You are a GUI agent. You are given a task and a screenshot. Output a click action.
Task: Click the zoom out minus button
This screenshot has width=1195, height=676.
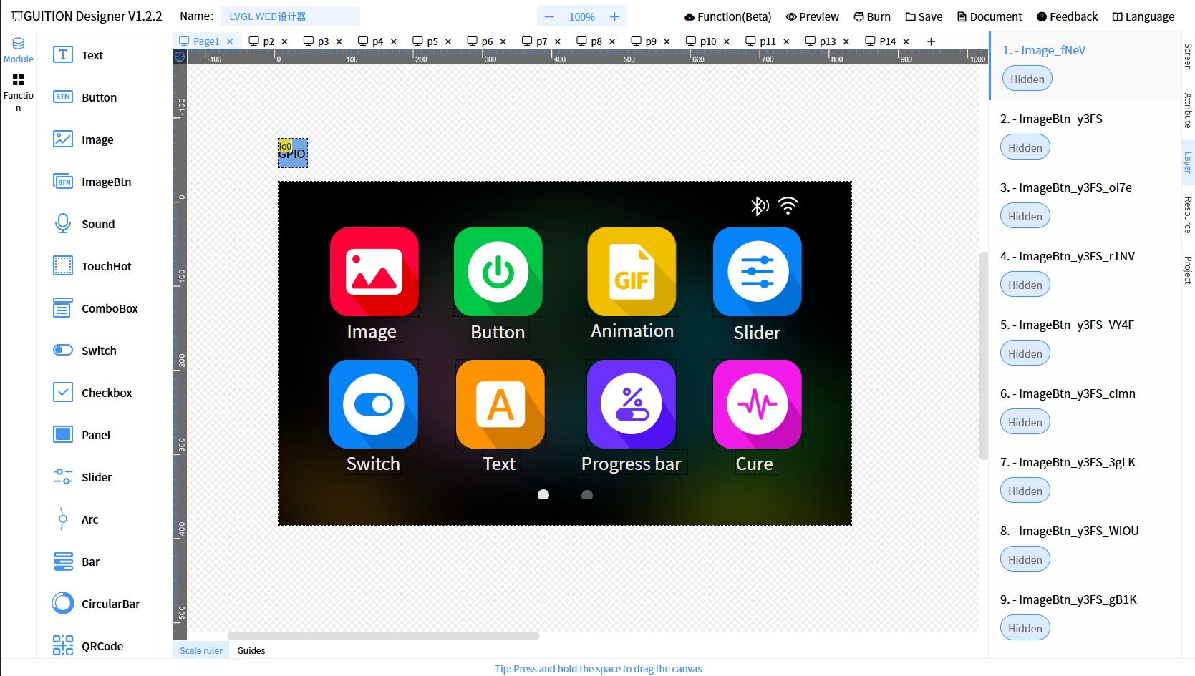click(x=549, y=16)
